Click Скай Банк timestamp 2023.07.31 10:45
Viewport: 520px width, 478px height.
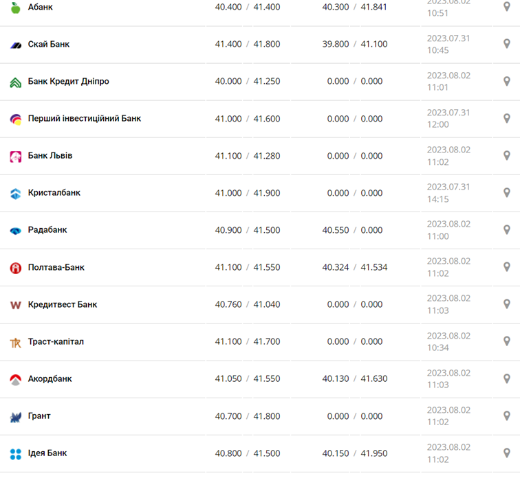point(448,44)
